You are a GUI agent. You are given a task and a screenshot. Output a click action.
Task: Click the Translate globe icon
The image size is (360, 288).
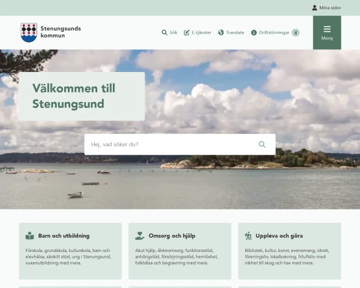point(221,32)
